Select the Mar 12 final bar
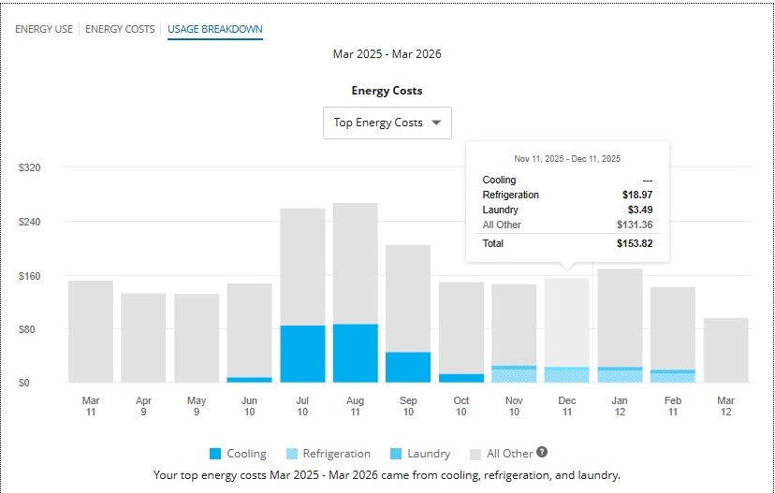This screenshot has height=493, width=775. point(725,350)
